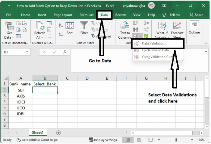The image size is (211, 144).
Task: Expand the formula bar
Action: click(206, 52)
